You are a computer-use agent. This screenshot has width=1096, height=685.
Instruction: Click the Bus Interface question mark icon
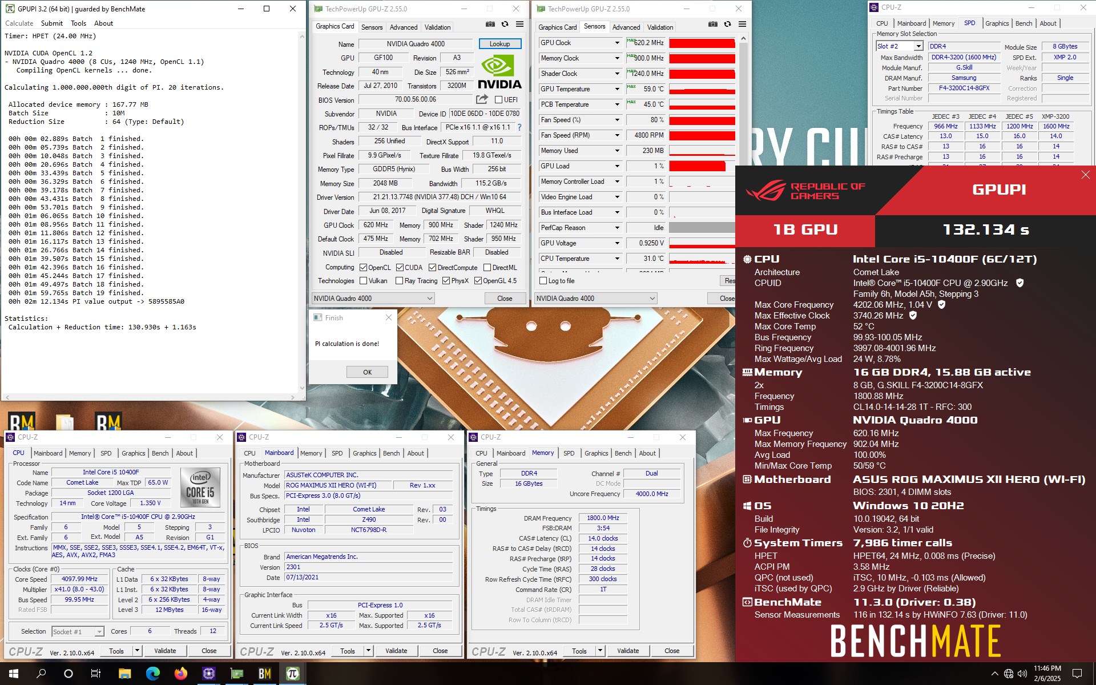click(x=519, y=127)
